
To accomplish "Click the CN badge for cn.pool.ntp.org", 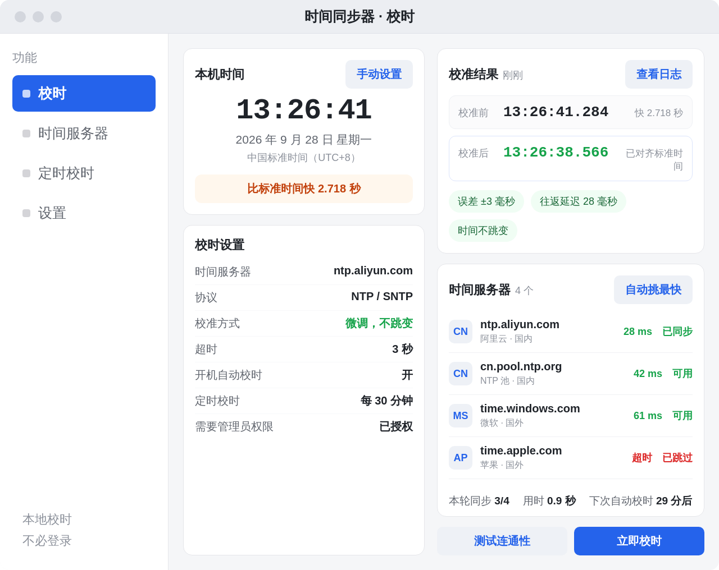I will click(x=461, y=374).
